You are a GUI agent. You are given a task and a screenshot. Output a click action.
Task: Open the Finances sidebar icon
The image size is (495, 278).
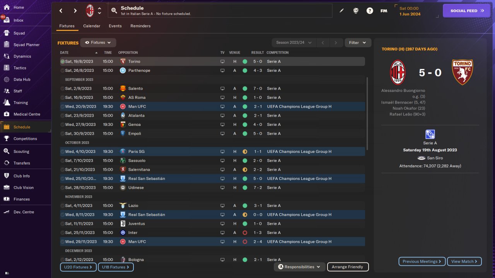click(x=7, y=199)
